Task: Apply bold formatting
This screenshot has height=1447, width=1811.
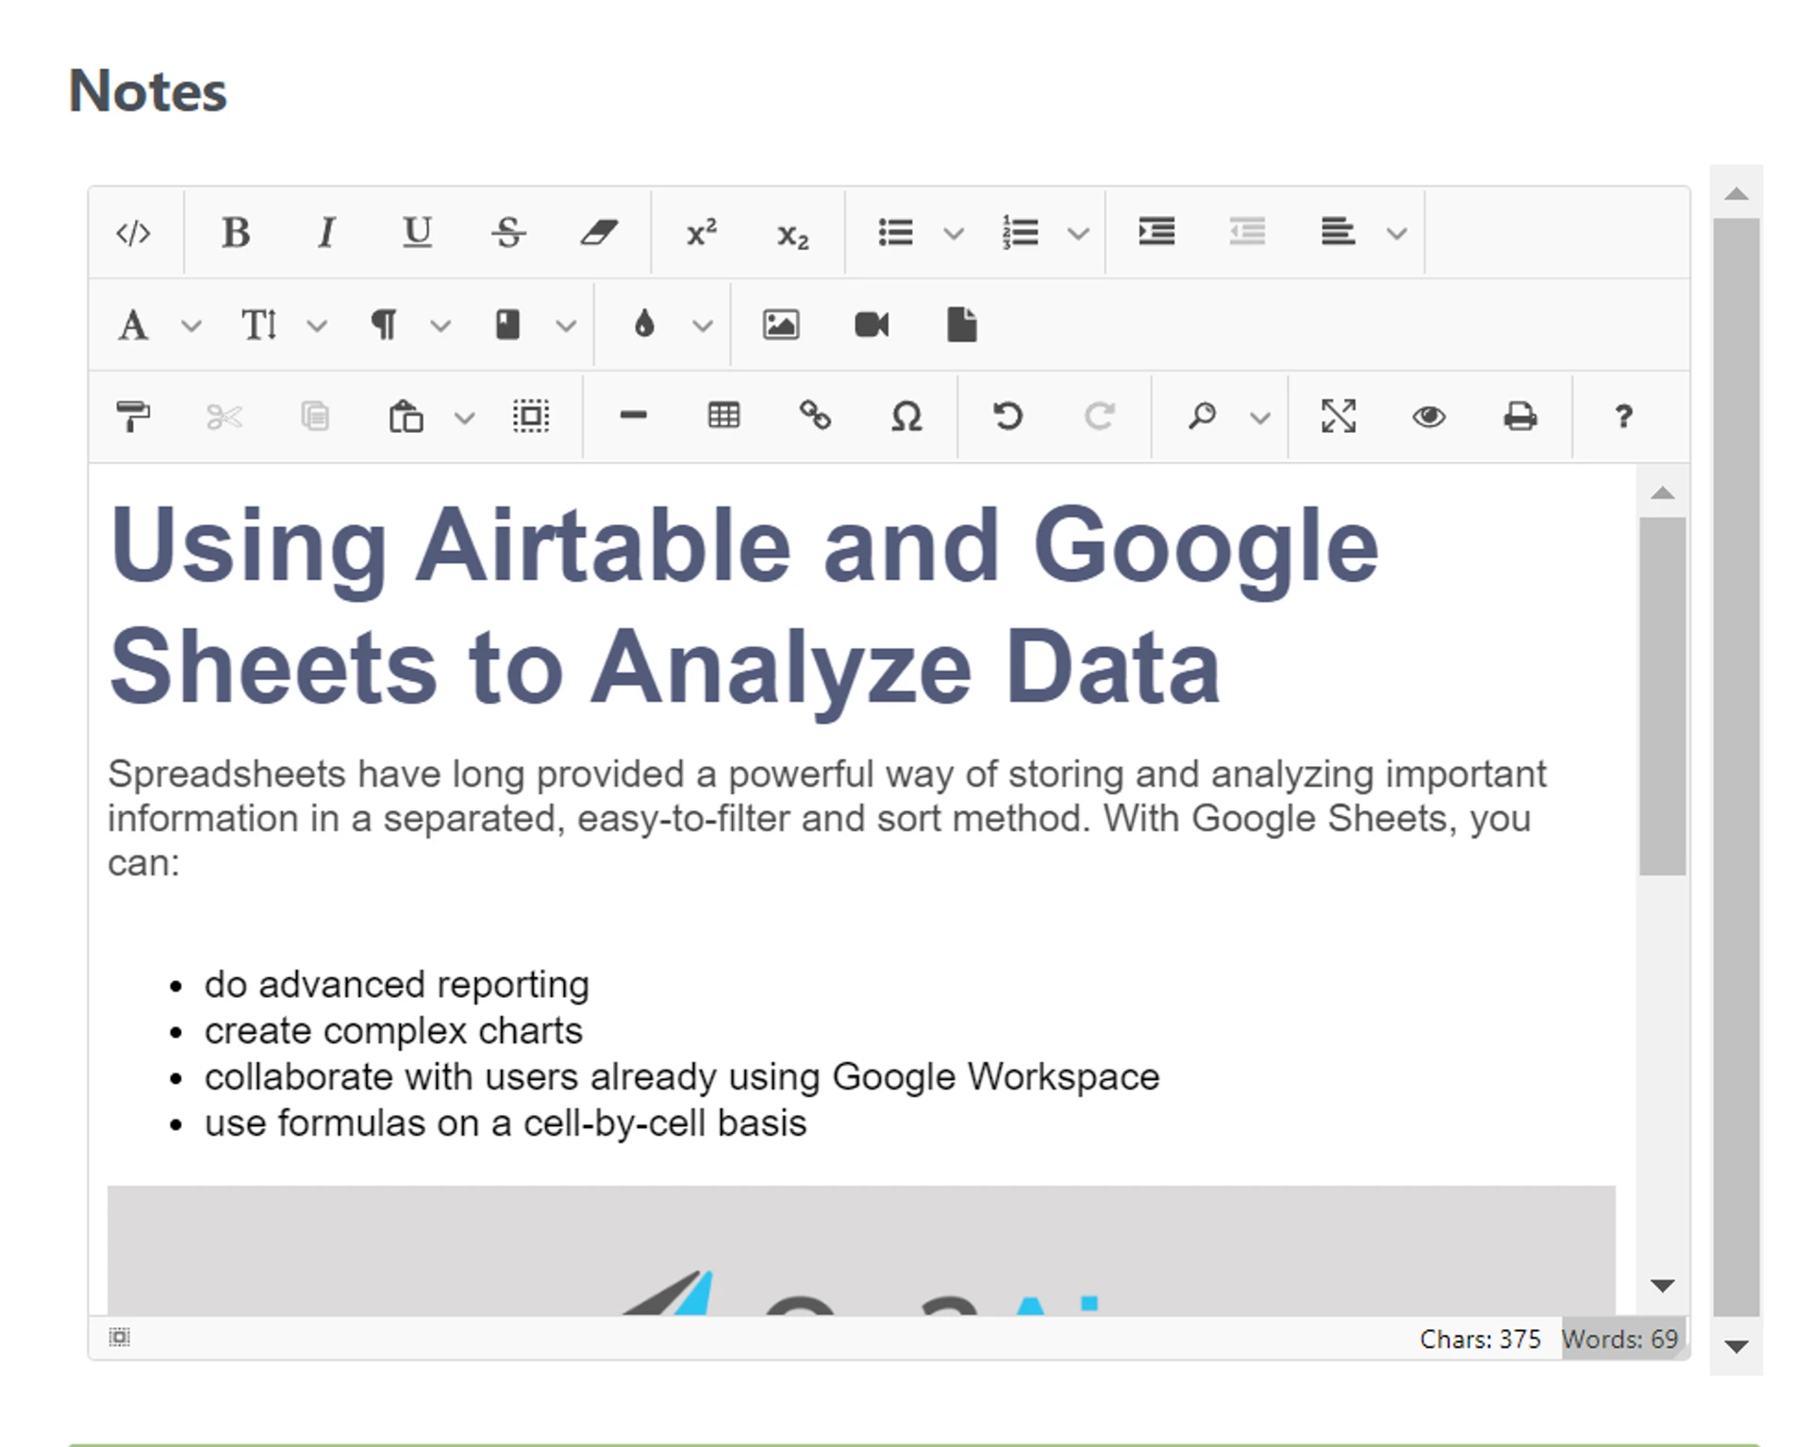Action: click(x=235, y=232)
